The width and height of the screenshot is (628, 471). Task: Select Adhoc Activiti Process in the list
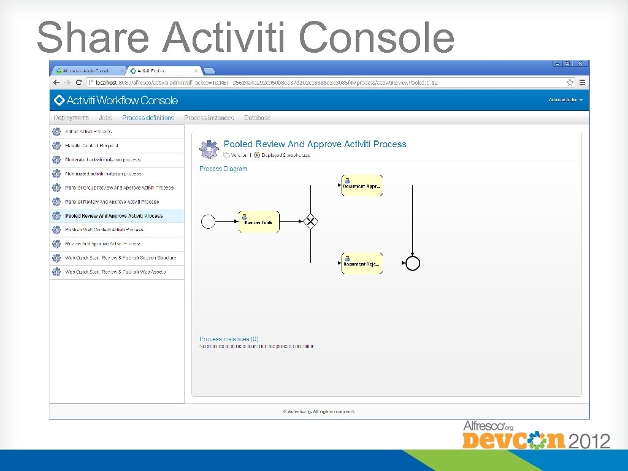point(117,132)
